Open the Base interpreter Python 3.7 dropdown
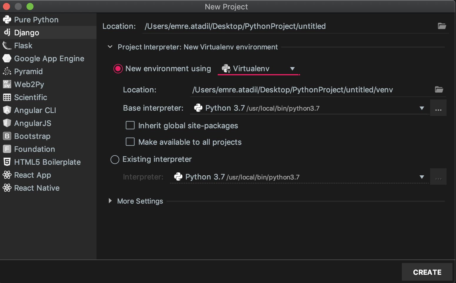 click(x=309, y=108)
